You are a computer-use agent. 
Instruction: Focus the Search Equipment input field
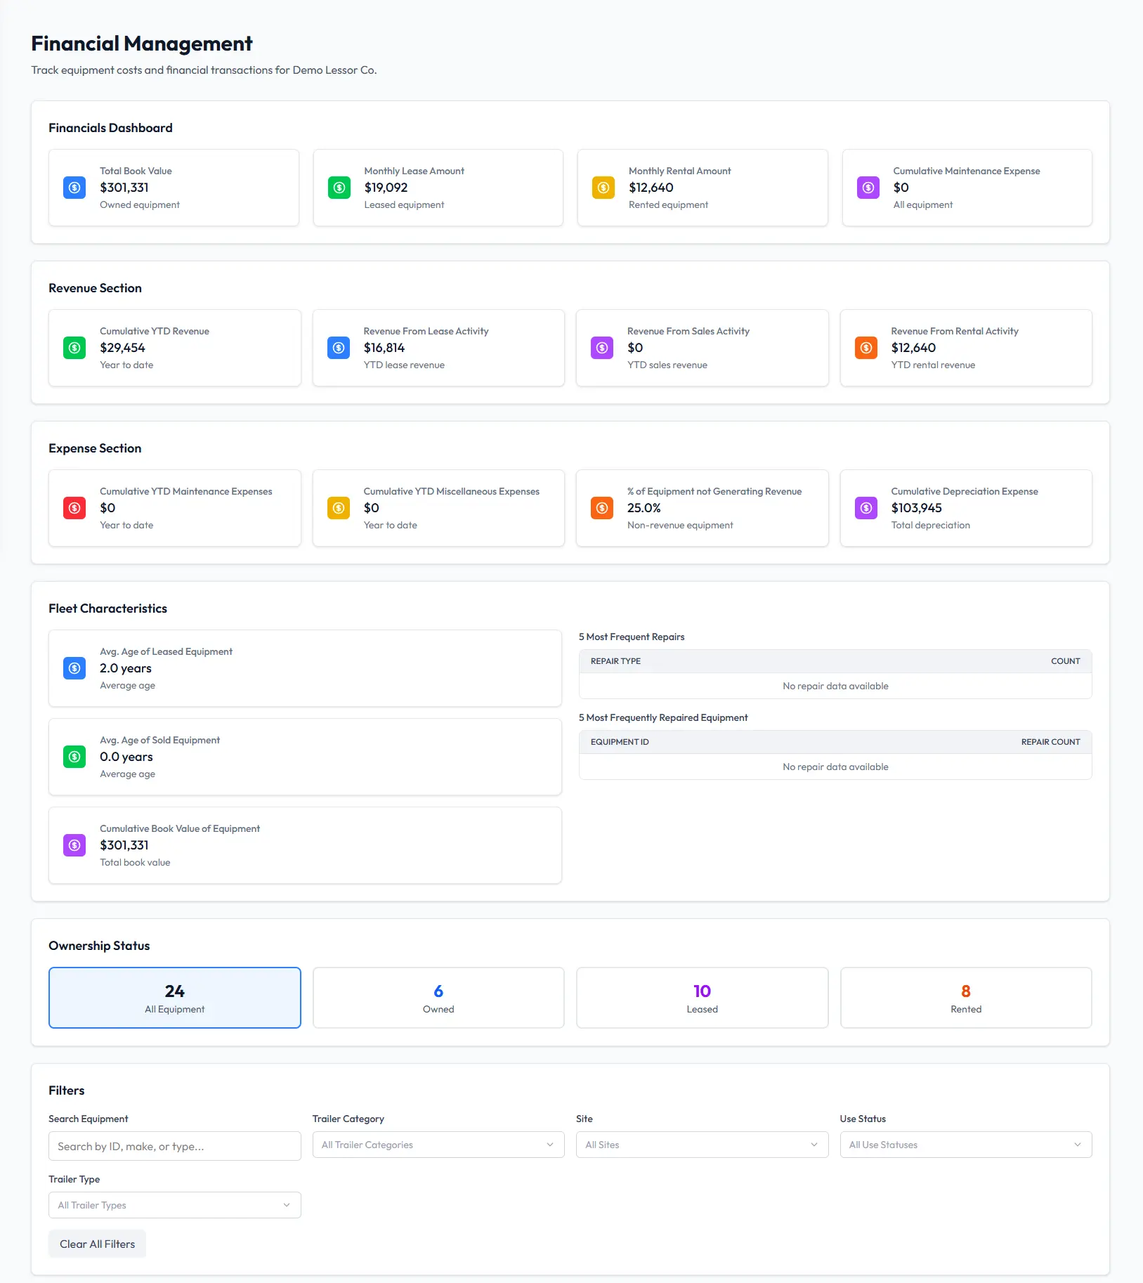coord(174,1146)
